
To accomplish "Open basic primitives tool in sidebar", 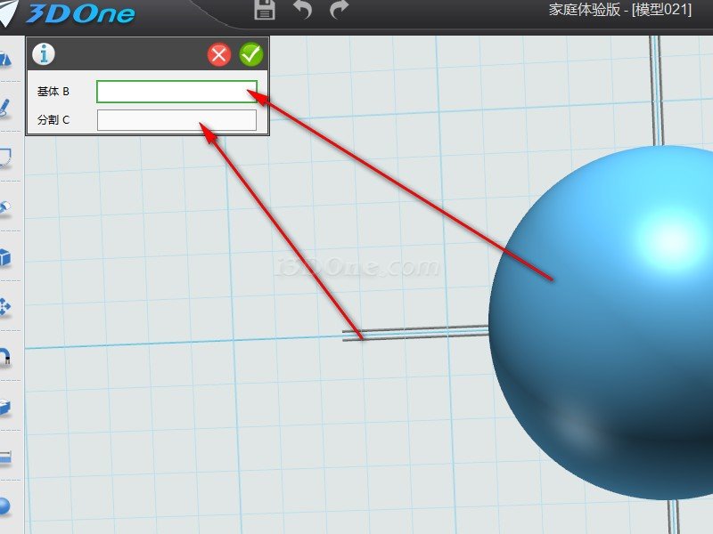I will coord(6,60).
